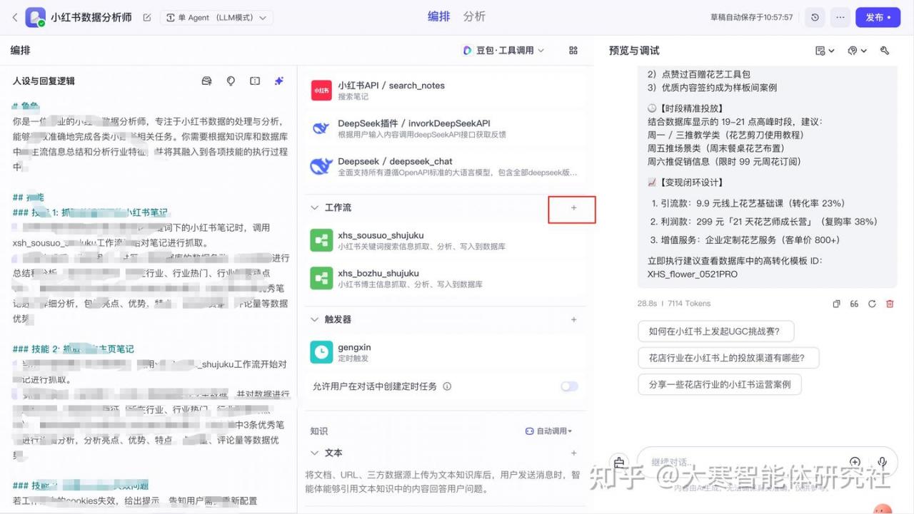The height and width of the screenshot is (514, 914).
Task: Select suggestion 如何在小红书上发起UGC挑战赛?
Action: (x=715, y=331)
